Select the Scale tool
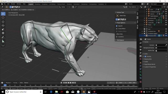 pos(3,29)
